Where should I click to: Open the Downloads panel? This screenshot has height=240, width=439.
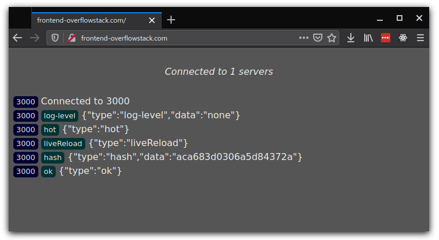click(351, 38)
